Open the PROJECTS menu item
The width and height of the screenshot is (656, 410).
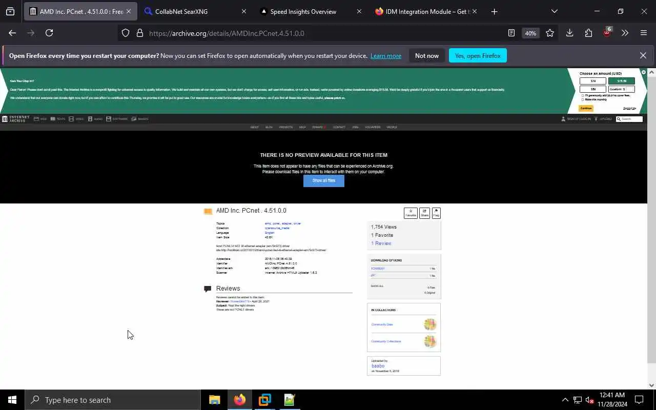(x=286, y=127)
